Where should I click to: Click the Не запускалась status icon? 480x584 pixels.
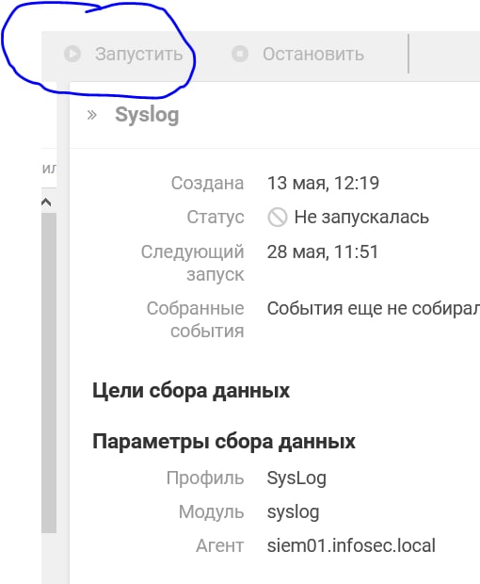[x=278, y=218]
